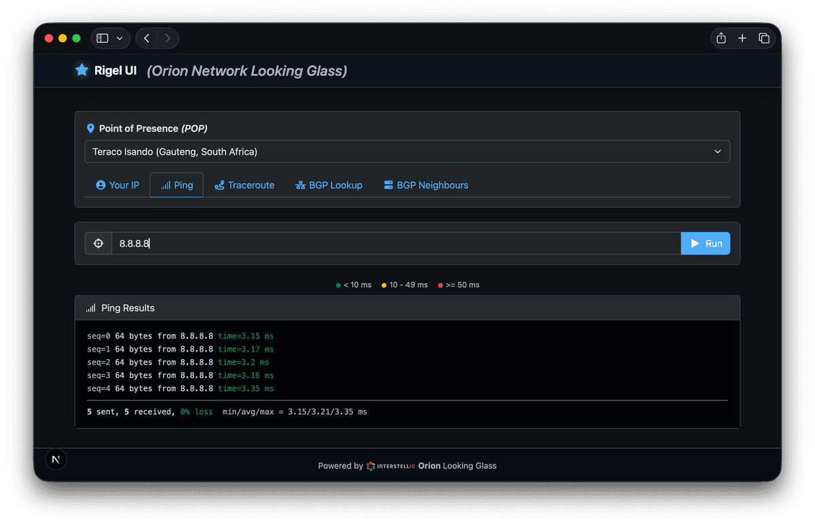Toggle the browser sidebar icon

tap(103, 38)
